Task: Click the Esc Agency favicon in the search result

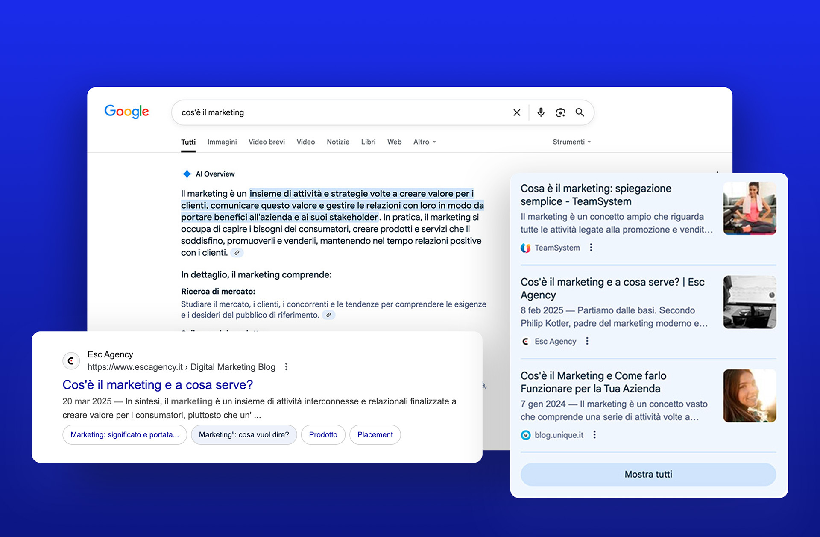Action: pyautogui.click(x=71, y=361)
